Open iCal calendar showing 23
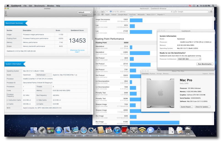The width and height of the screenshot is (221, 141). (x=109, y=130)
